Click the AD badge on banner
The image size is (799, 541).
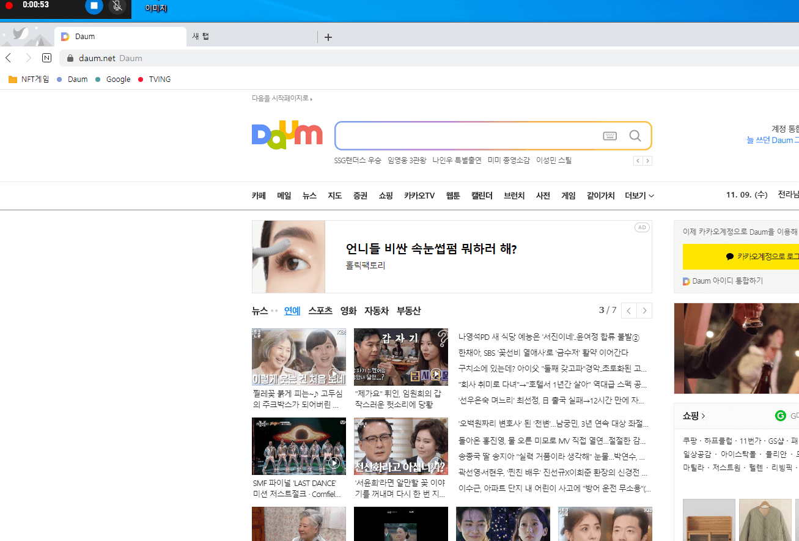pos(641,227)
